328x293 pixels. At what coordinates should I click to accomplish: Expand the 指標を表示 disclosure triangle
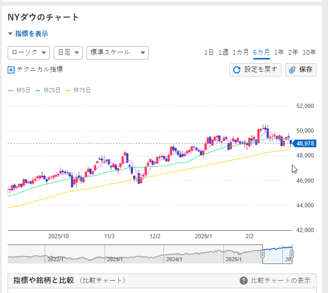pyautogui.click(x=10, y=34)
